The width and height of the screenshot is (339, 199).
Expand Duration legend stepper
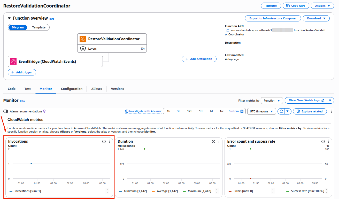point(217,191)
